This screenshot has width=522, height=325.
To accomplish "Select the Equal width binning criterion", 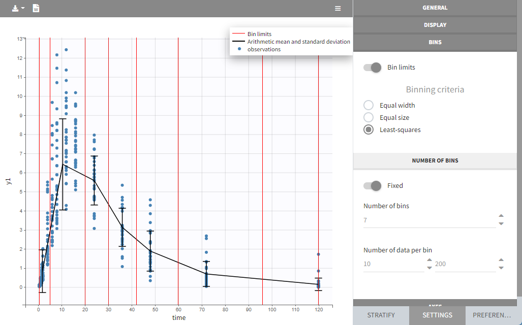I will coord(369,106).
